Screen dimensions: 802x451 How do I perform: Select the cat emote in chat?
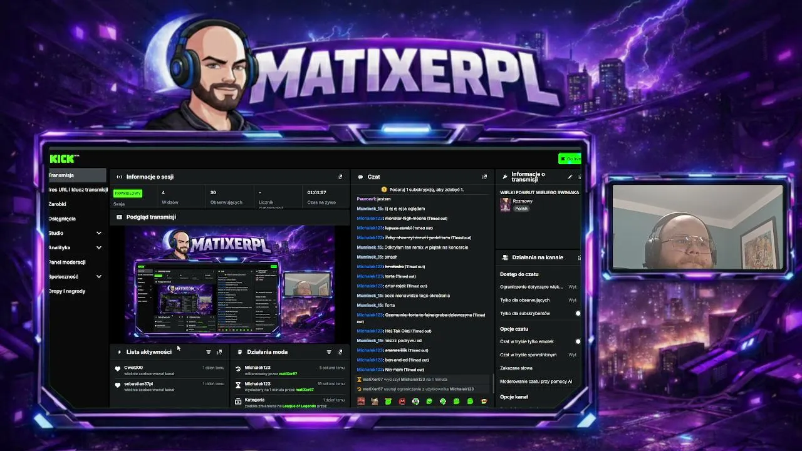tap(375, 401)
